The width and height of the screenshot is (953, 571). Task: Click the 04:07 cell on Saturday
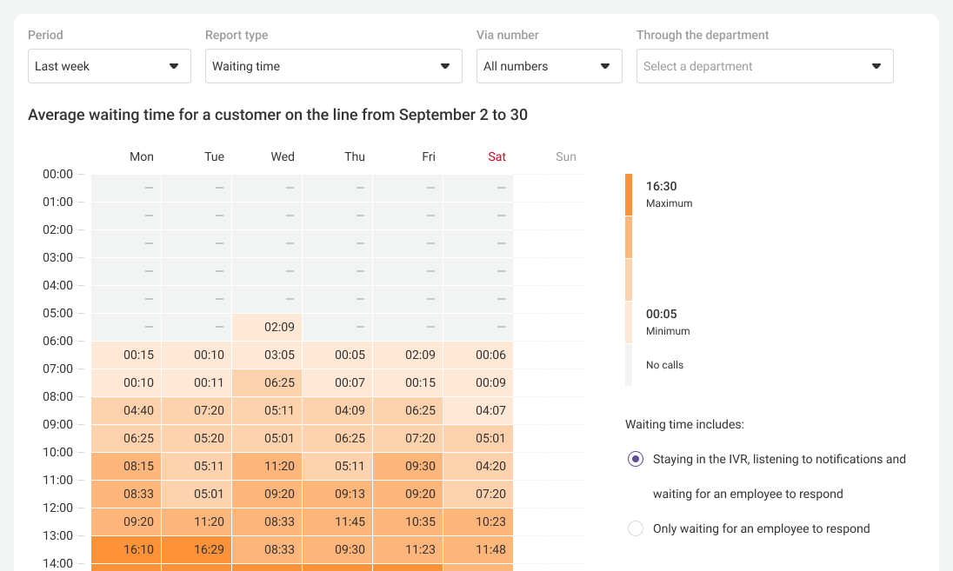coord(490,410)
